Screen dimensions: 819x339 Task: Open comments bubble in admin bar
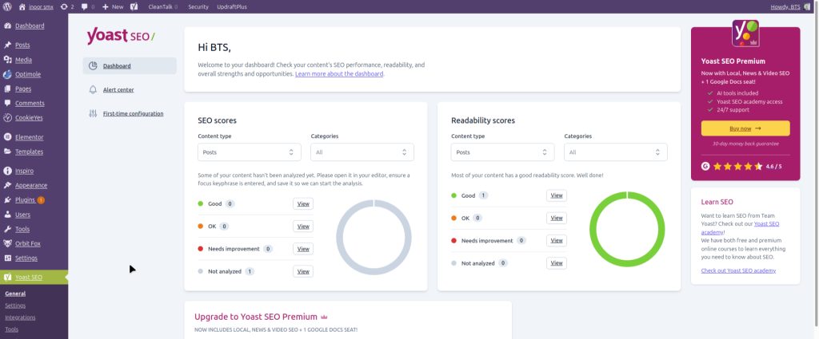click(x=84, y=6)
